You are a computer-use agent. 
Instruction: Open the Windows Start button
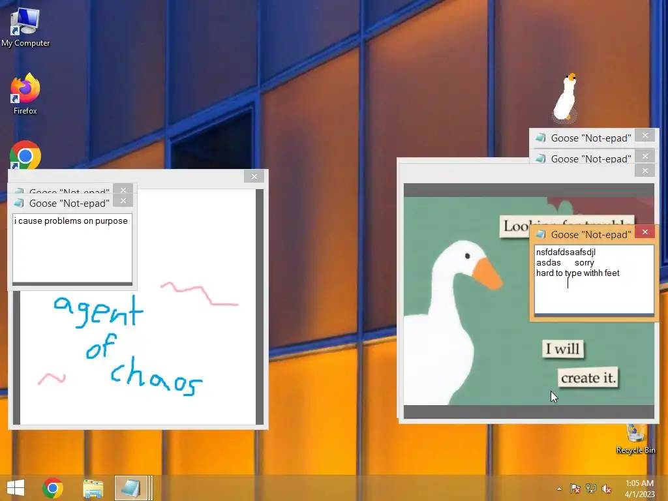(x=16, y=488)
